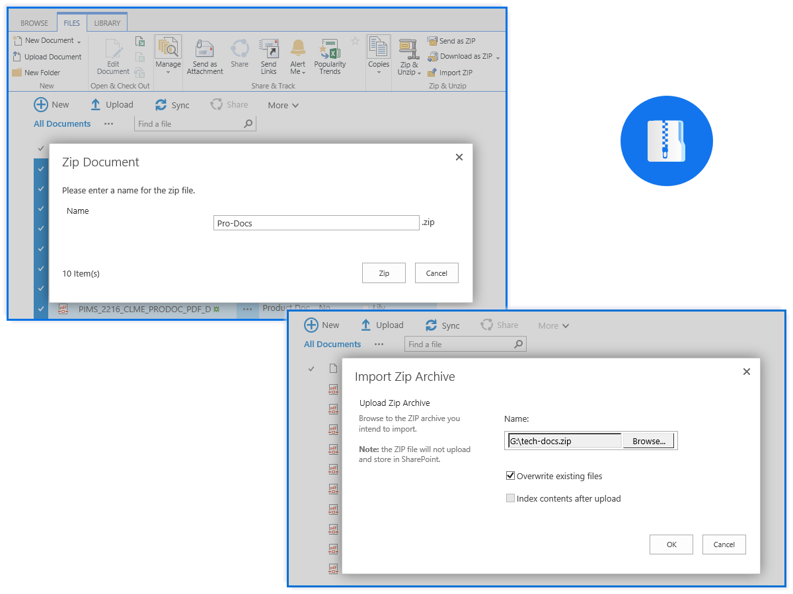Viewport: 793px width, 594px height.
Task: Click Upload in the Import Zip window toolbar
Action: (382, 325)
